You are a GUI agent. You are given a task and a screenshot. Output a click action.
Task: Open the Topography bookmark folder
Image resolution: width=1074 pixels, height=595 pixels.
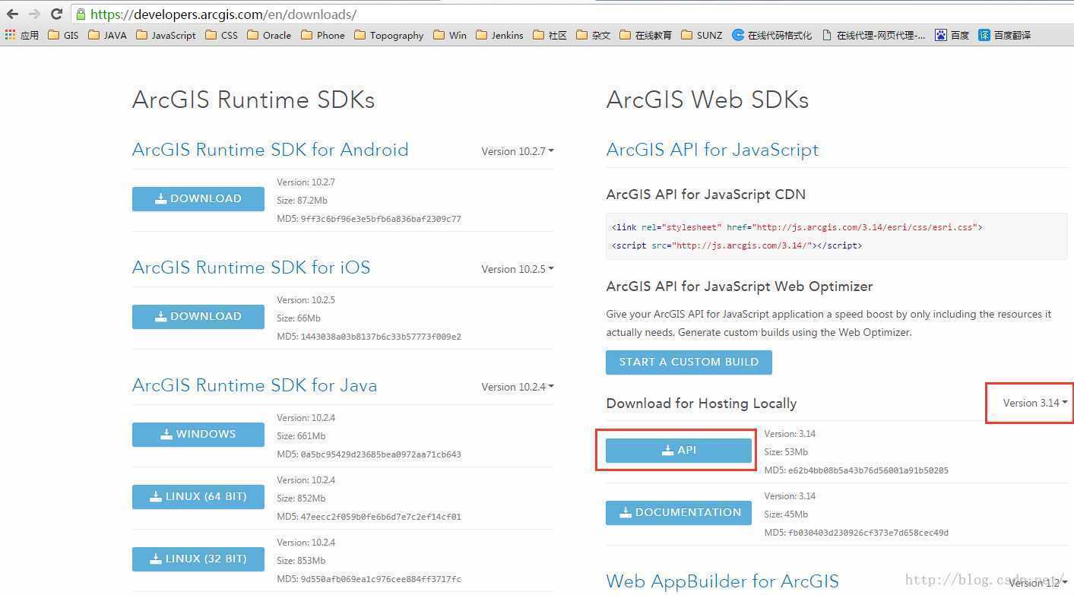coord(389,35)
